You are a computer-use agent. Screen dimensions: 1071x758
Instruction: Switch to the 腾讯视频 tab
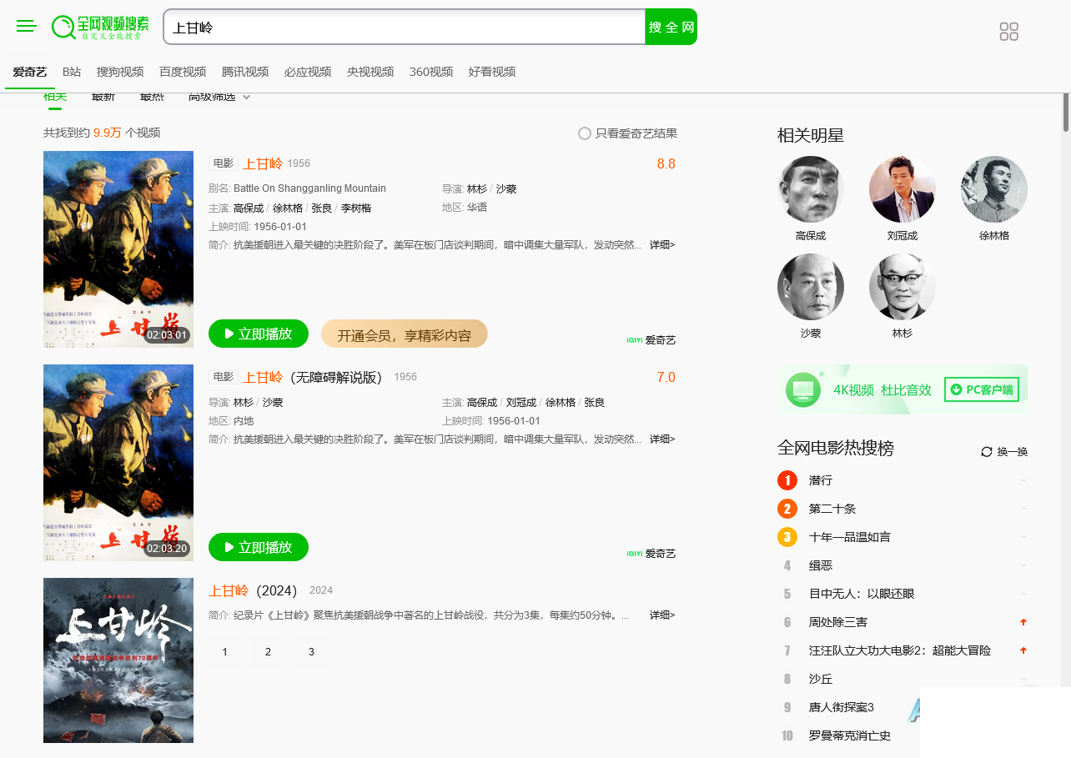coord(245,72)
